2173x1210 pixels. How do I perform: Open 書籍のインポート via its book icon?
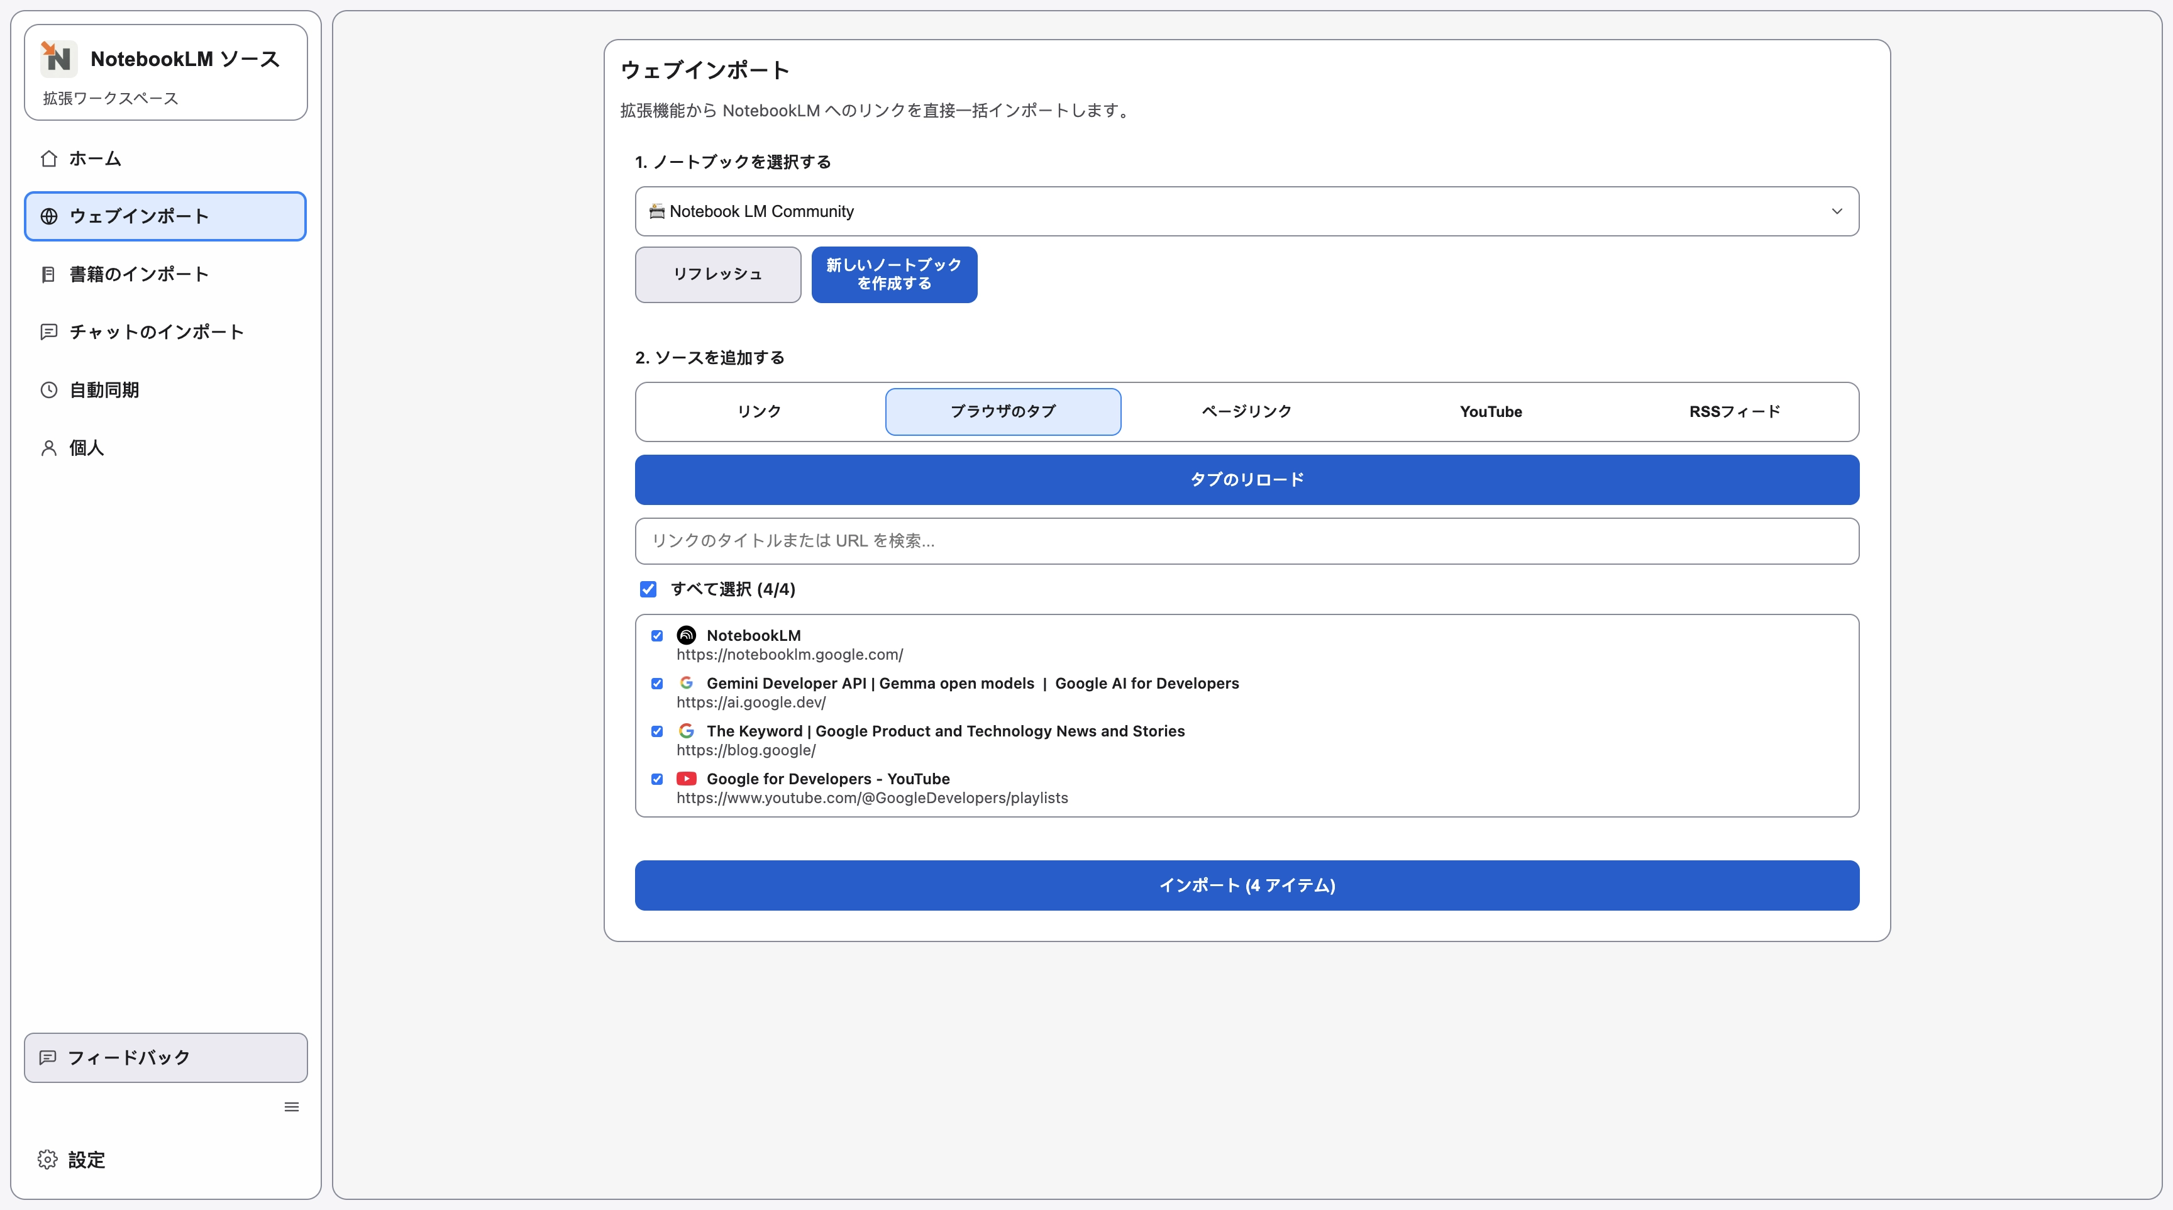pos(49,274)
